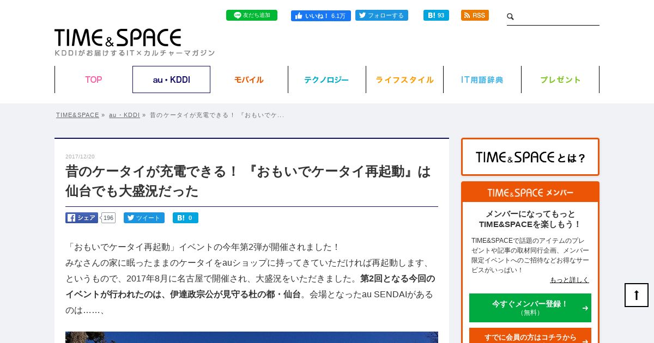Like the page on Facebook in the header
This screenshot has height=343, width=654.
(320, 16)
